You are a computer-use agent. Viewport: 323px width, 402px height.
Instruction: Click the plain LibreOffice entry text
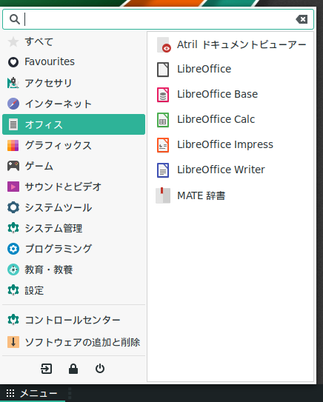click(204, 69)
